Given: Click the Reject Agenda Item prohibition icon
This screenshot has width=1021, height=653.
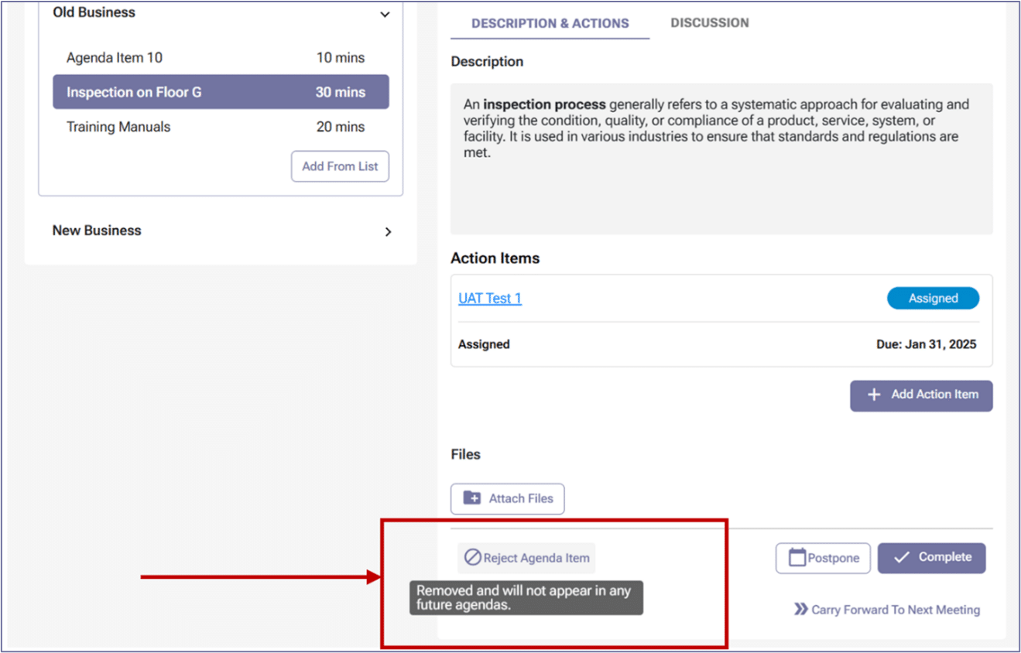Looking at the screenshot, I should click(x=472, y=557).
